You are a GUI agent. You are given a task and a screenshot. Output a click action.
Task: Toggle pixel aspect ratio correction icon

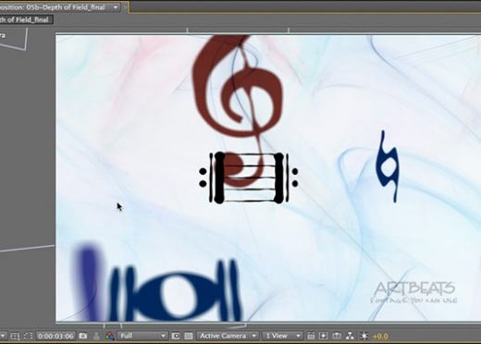(311, 336)
